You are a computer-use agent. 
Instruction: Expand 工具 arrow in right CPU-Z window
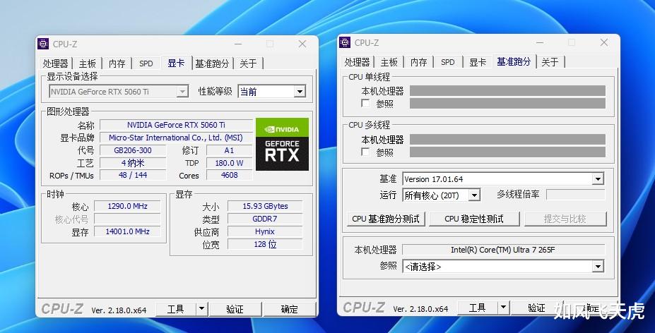pyautogui.click(x=503, y=308)
